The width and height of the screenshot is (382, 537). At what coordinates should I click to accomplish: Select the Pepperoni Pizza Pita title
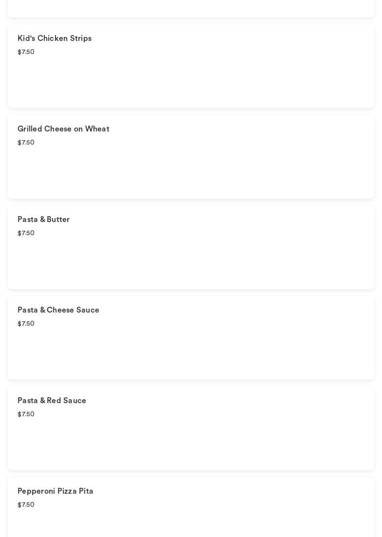click(55, 491)
